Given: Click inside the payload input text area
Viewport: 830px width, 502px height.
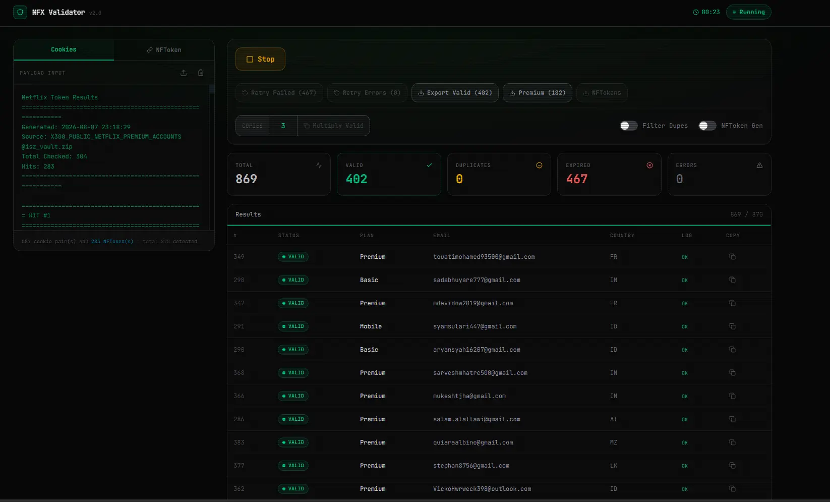Looking at the screenshot, I should pos(111,156).
